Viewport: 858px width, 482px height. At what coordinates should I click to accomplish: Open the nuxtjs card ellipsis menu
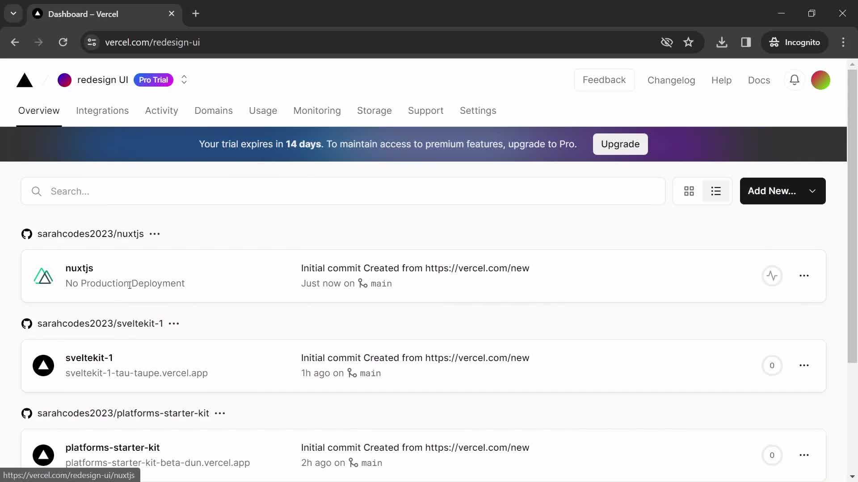(x=804, y=276)
